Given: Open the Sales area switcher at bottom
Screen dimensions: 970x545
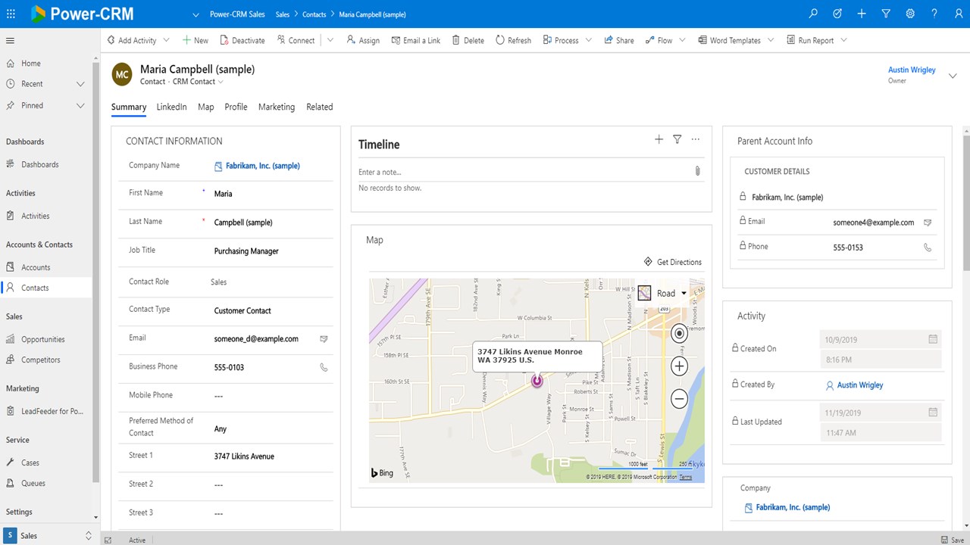Looking at the screenshot, I should click(x=48, y=535).
